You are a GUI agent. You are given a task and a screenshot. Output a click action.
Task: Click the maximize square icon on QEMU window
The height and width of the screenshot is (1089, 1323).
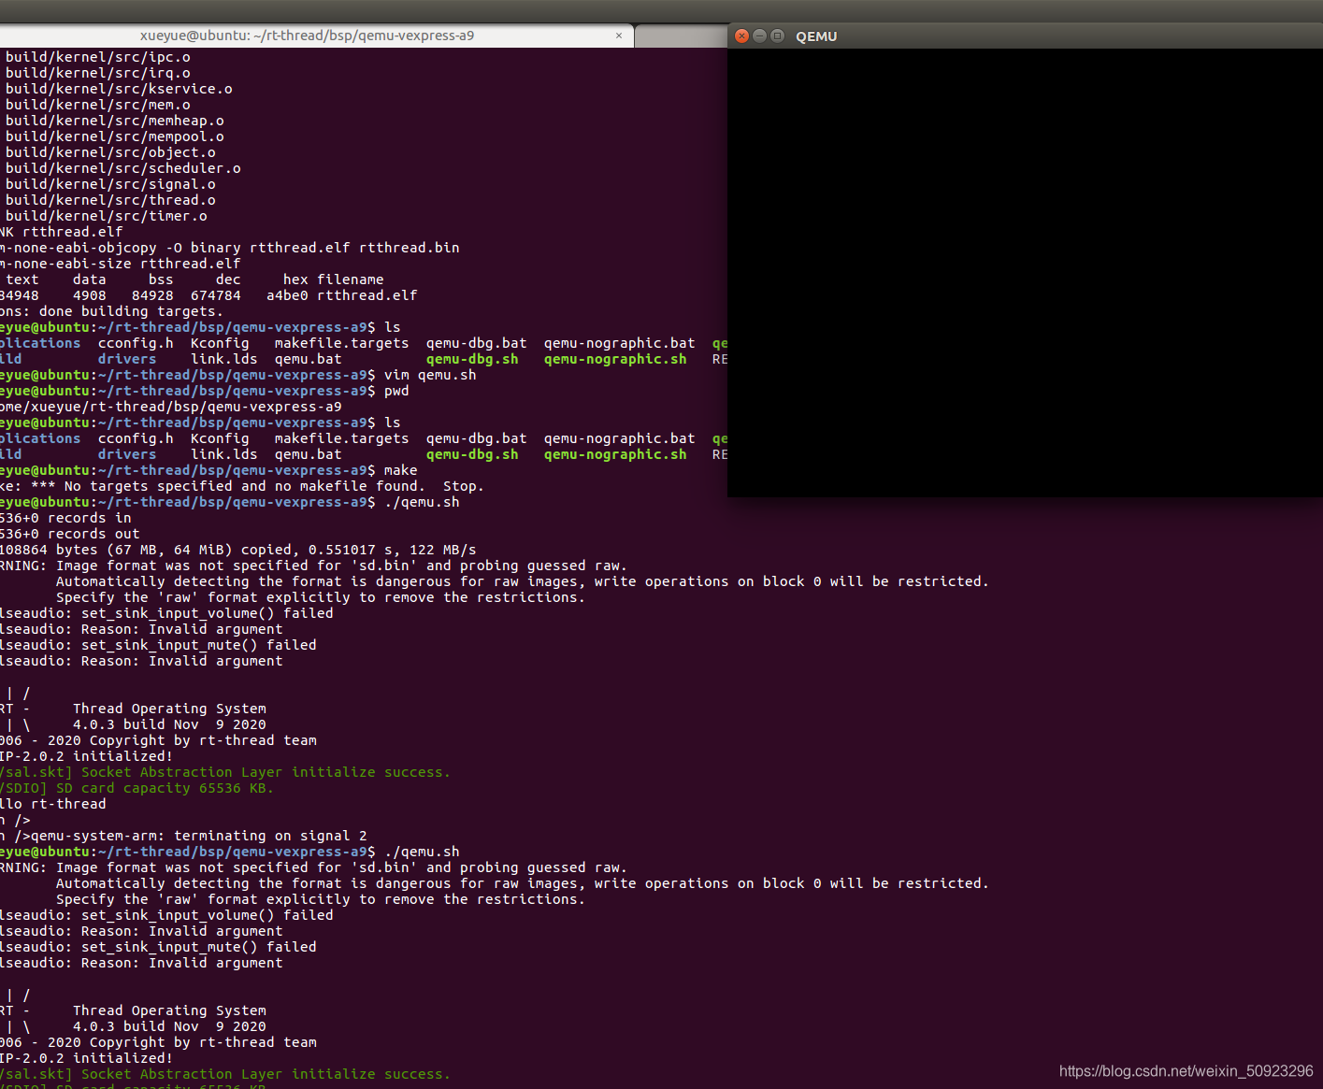pyautogui.click(x=776, y=36)
